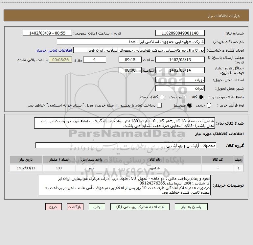Click the نام کالا column header
The height and width of the screenshot is (245, 253).
(155, 159)
